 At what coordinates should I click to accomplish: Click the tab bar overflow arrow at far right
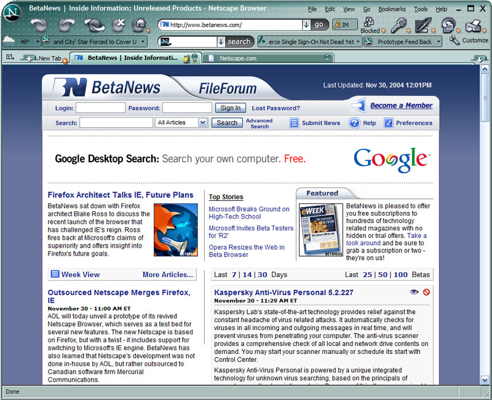coord(480,59)
